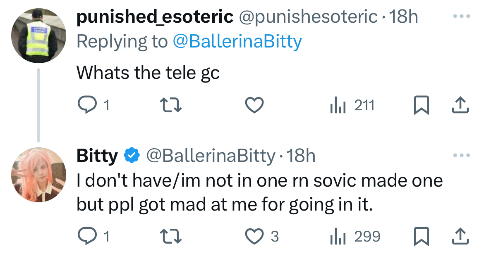Like Bitty's tweet with 3 likes

255,236
